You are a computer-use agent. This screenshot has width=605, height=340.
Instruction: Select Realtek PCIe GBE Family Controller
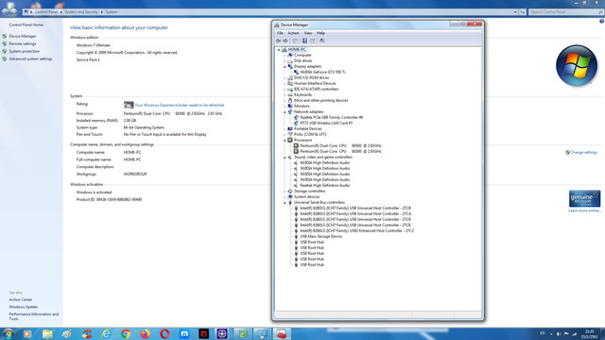click(332, 117)
